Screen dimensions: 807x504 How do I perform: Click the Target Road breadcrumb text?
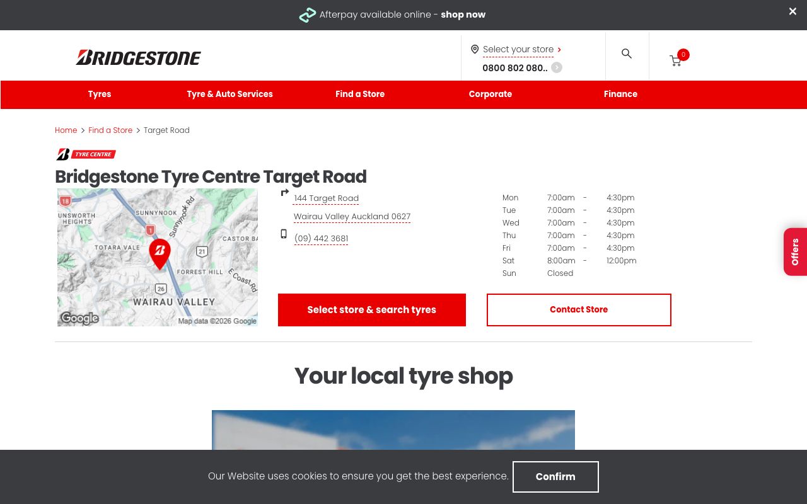pyautogui.click(x=166, y=130)
